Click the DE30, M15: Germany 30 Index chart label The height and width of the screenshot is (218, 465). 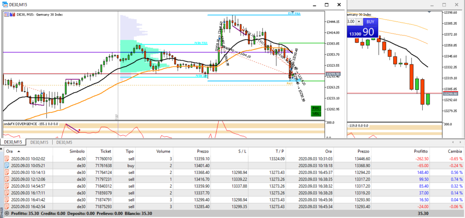(40, 14)
